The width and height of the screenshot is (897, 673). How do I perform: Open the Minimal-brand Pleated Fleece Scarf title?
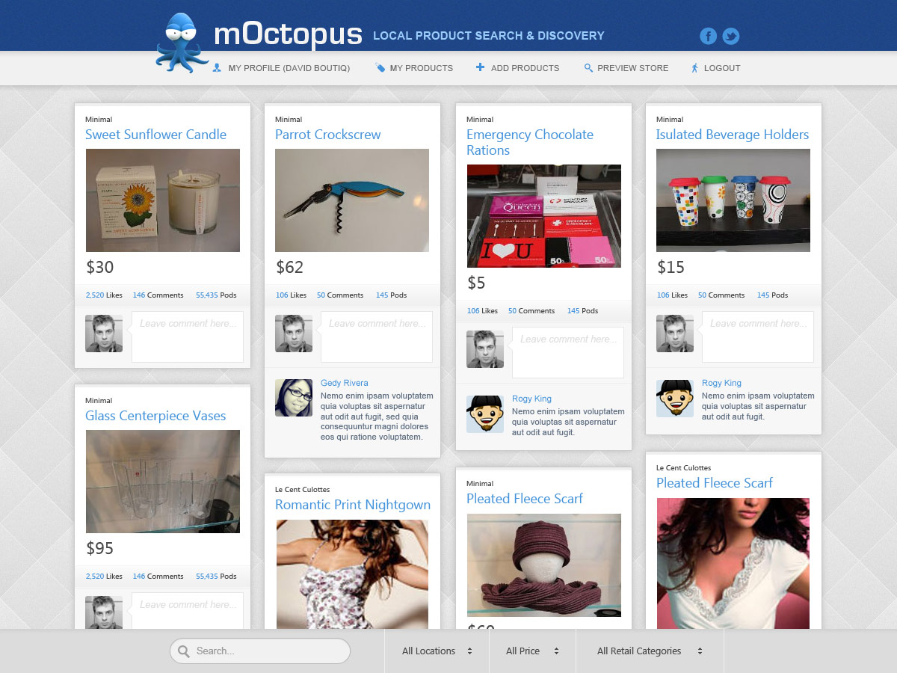(x=525, y=499)
